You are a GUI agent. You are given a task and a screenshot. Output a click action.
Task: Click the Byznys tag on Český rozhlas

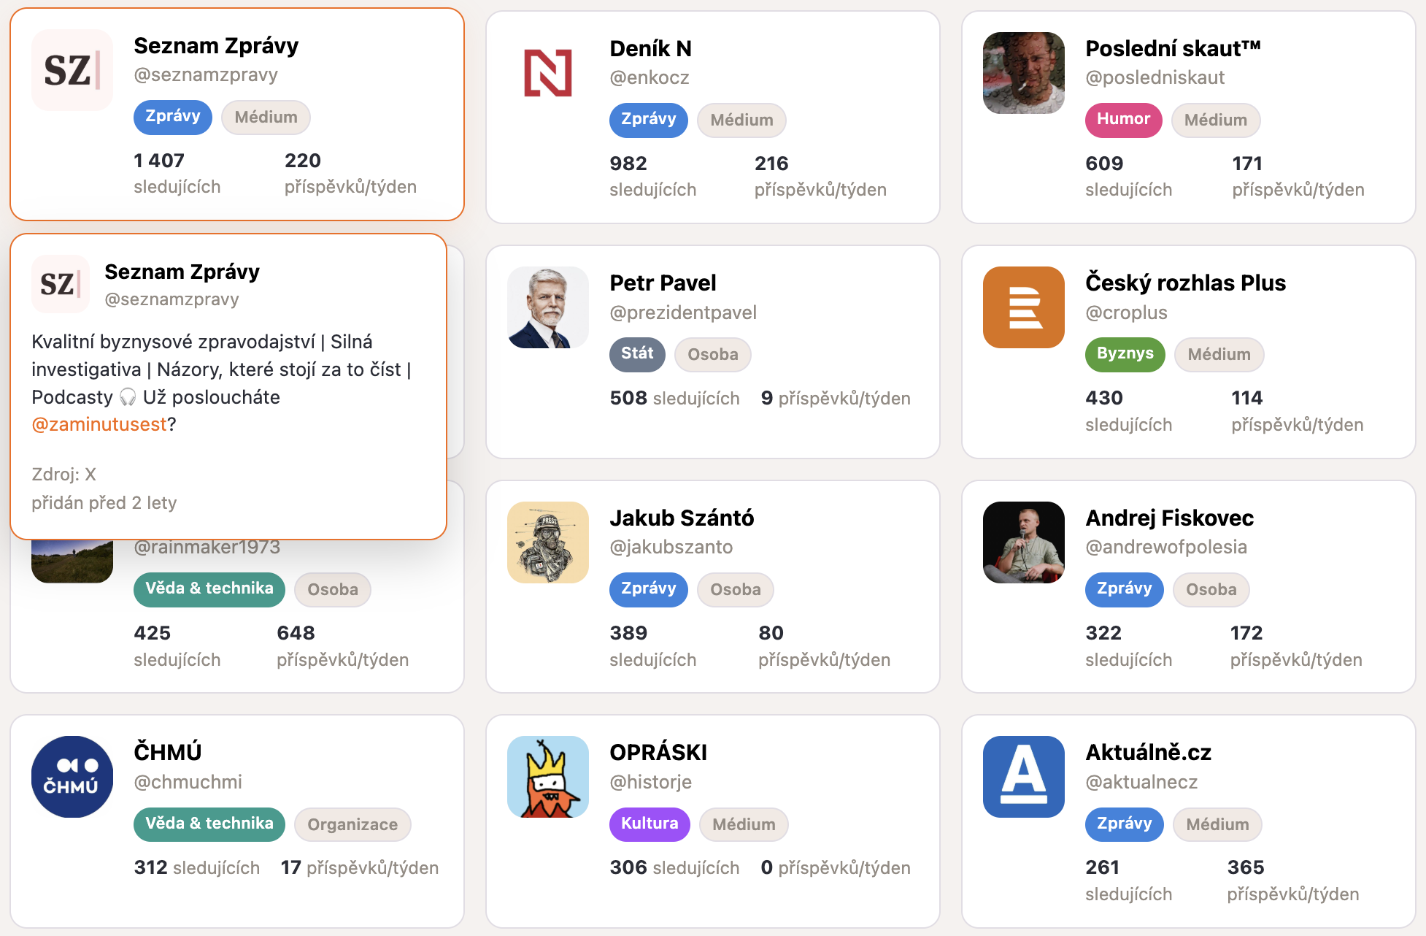tap(1125, 354)
